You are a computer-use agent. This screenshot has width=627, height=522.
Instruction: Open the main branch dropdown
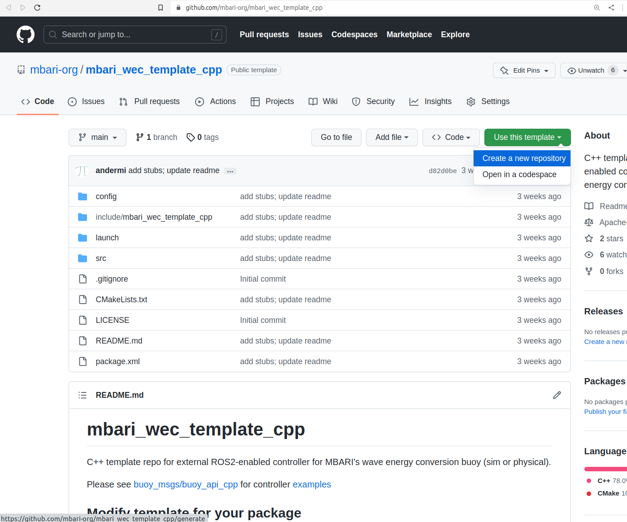[97, 137]
